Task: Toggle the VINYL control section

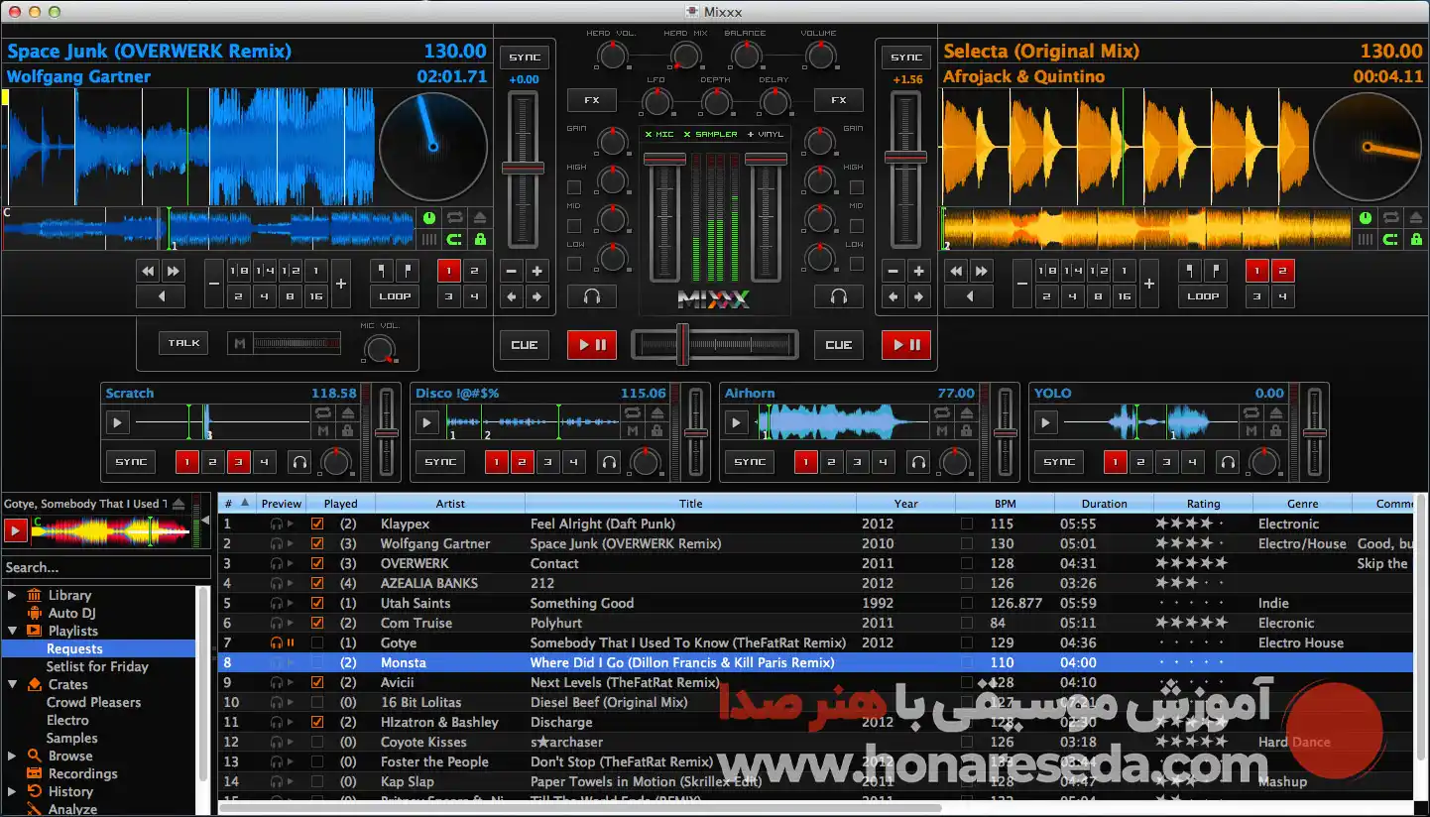Action: (x=766, y=134)
